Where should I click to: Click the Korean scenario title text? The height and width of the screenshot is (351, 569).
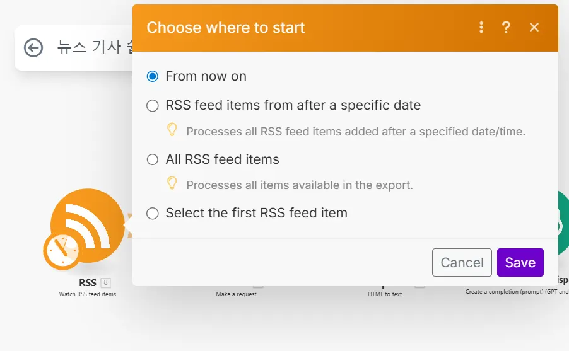(x=95, y=48)
